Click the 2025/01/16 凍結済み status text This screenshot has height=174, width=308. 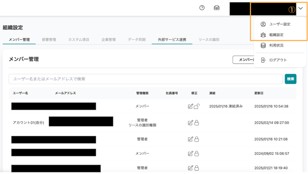point(226,106)
